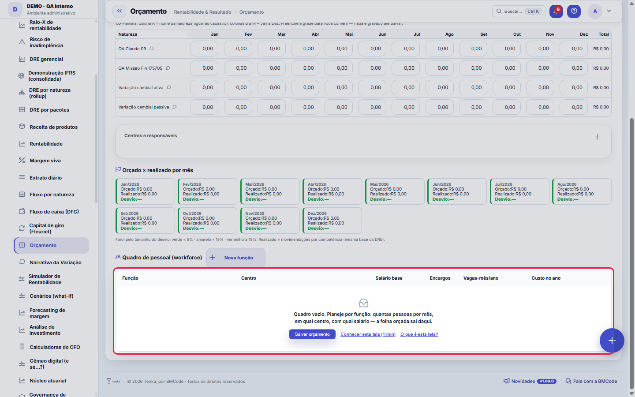Open comment icon beside QA Claude 09
The image size is (635, 397).
pyautogui.click(x=152, y=49)
